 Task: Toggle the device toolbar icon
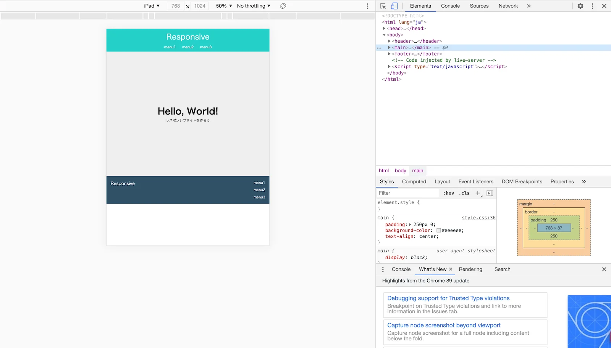pyautogui.click(x=394, y=6)
